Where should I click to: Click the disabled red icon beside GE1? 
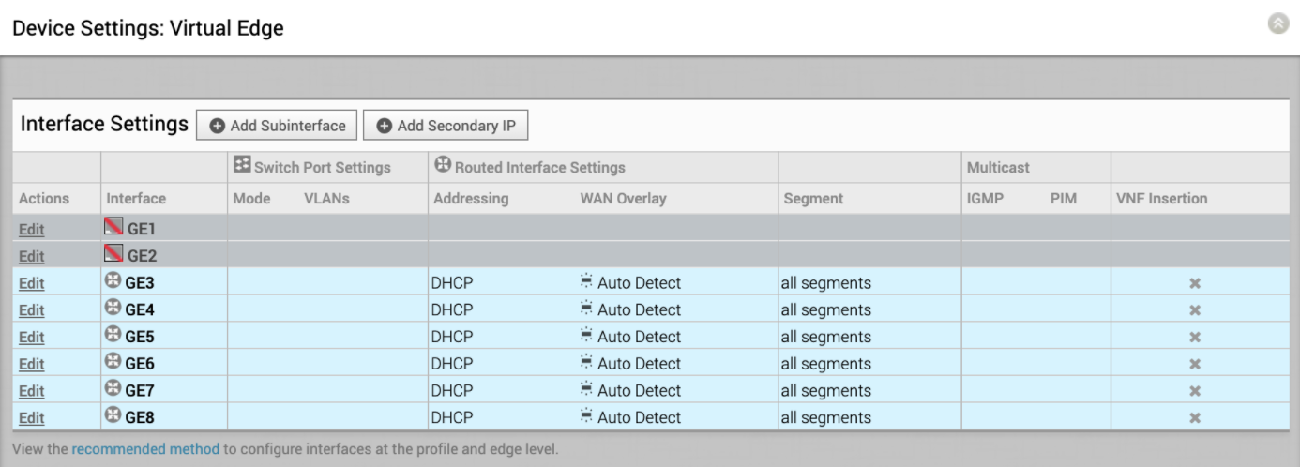click(114, 227)
